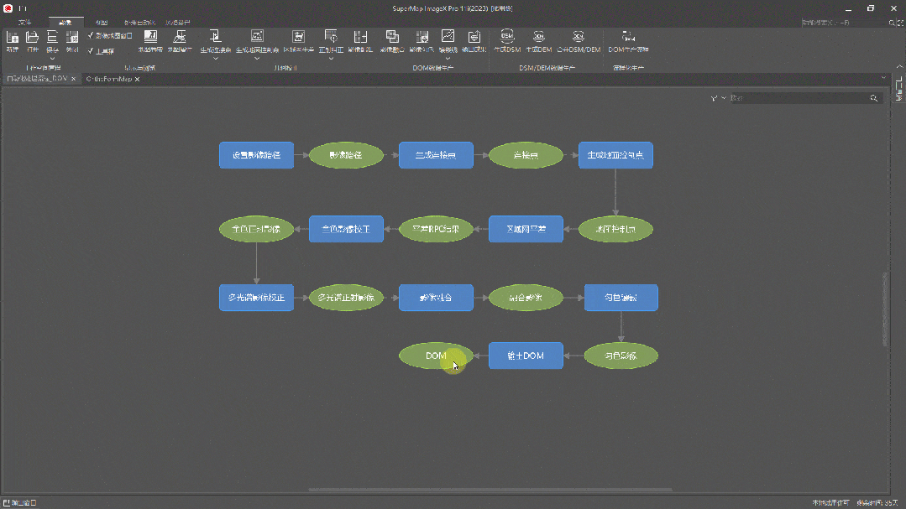
Task: Select the blue 区域网平差 flowchart node
Action: 526,229
